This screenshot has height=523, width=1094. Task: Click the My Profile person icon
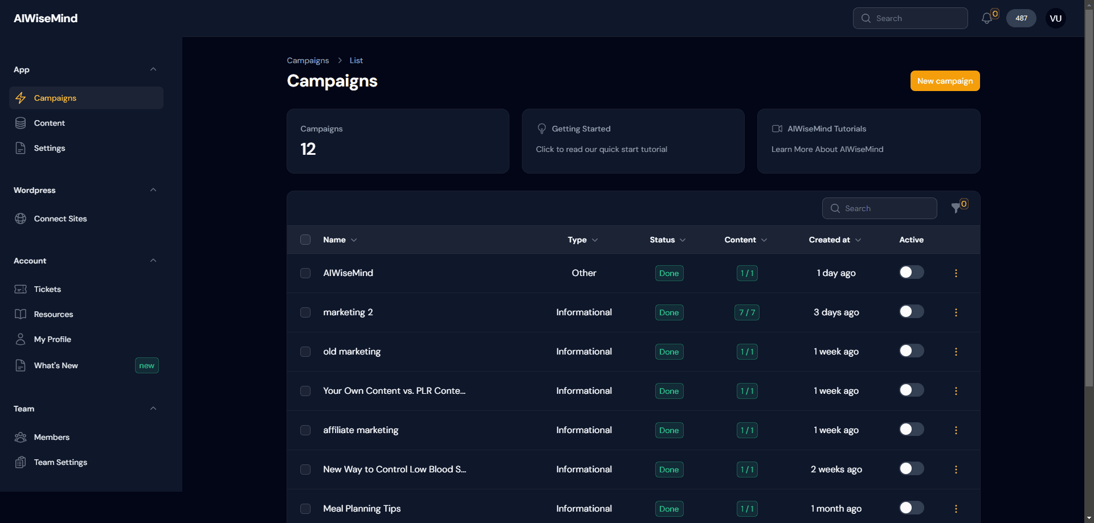pos(21,339)
